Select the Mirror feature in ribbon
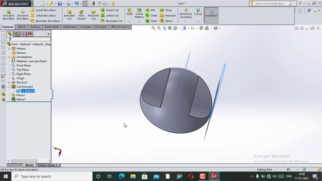This screenshot has width=322, height=181. (x=167, y=21)
